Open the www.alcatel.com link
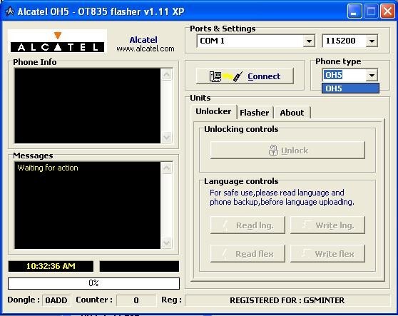 click(x=146, y=49)
